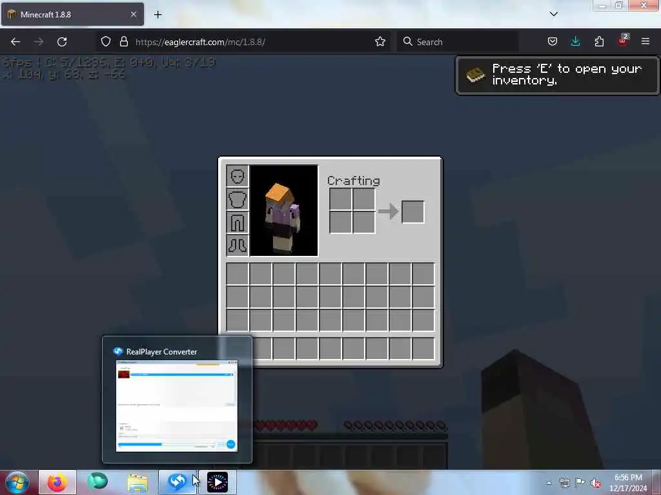Click the uBlock extension icon with badge

coord(623,41)
